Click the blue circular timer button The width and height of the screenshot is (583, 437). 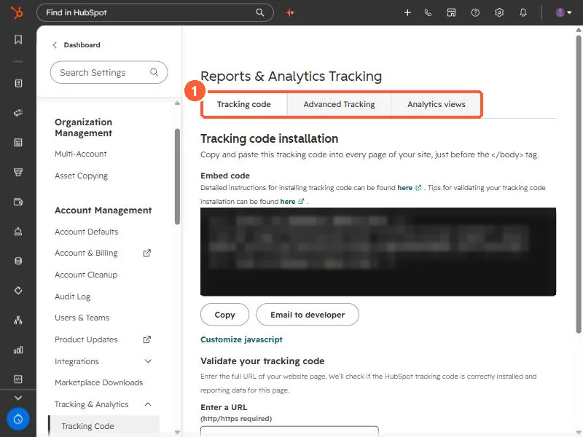pos(17,420)
